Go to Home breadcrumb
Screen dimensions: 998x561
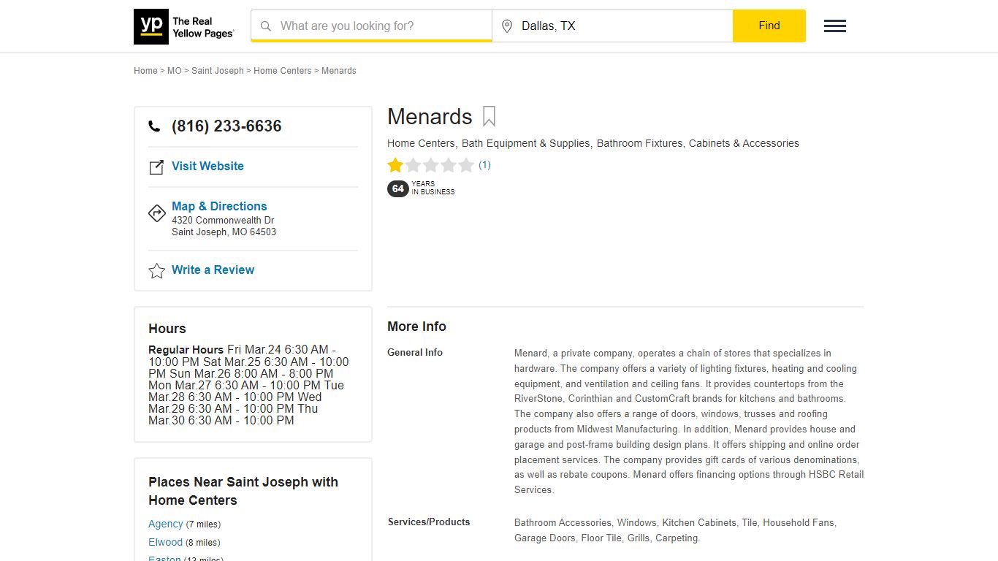coord(145,71)
